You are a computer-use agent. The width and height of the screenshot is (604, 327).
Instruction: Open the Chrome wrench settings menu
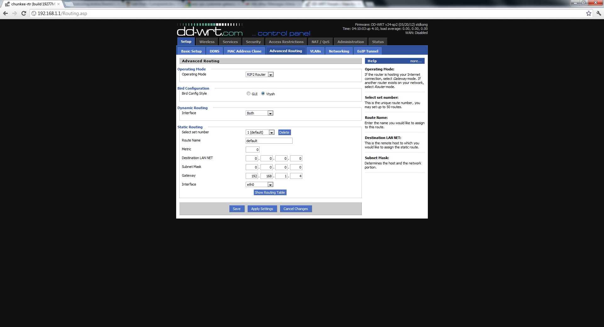coord(598,14)
